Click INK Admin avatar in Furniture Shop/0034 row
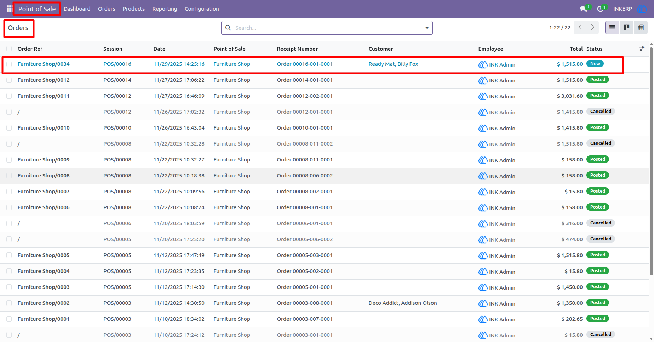654x342 pixels. [x=483, y=64]
